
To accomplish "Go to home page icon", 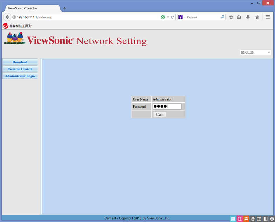I will [x=257, y=17].
